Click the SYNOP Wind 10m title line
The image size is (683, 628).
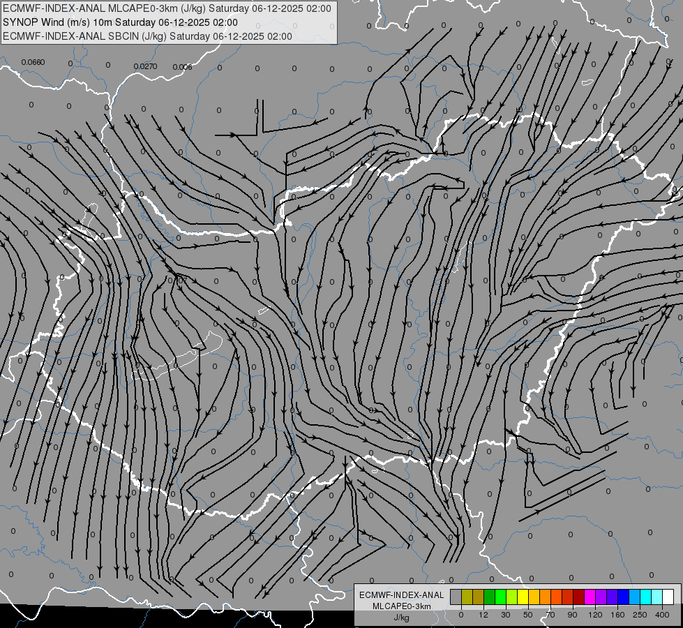coord(120,22)
